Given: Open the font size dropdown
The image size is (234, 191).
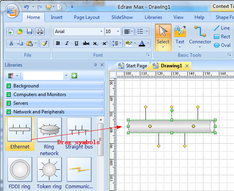Looking at the screenshot, I should [118, 32].
